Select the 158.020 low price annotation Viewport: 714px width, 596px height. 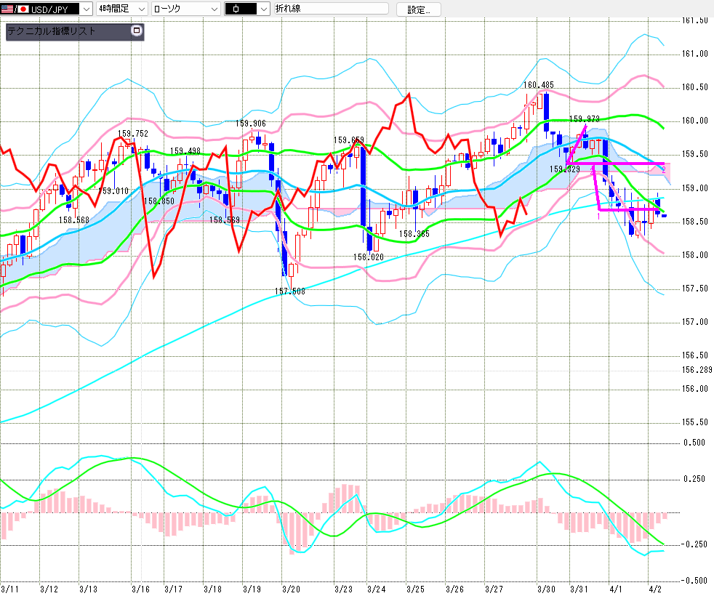tap(369, 257)
